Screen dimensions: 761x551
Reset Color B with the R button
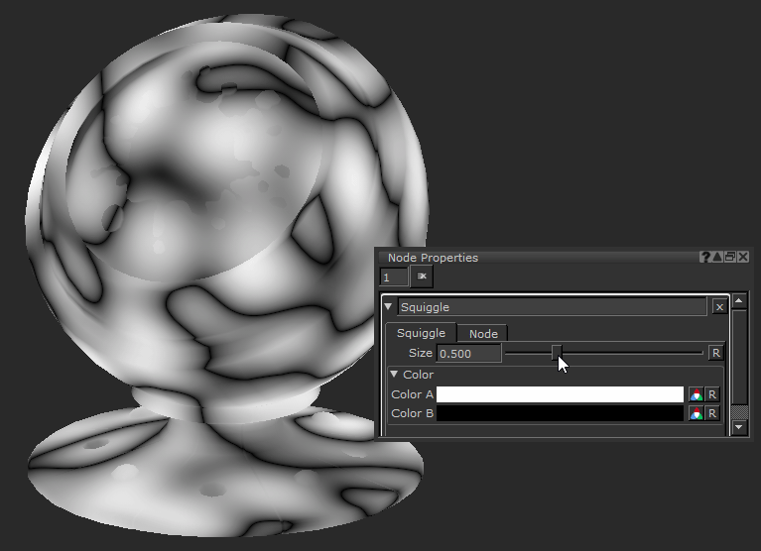[711, 413]
